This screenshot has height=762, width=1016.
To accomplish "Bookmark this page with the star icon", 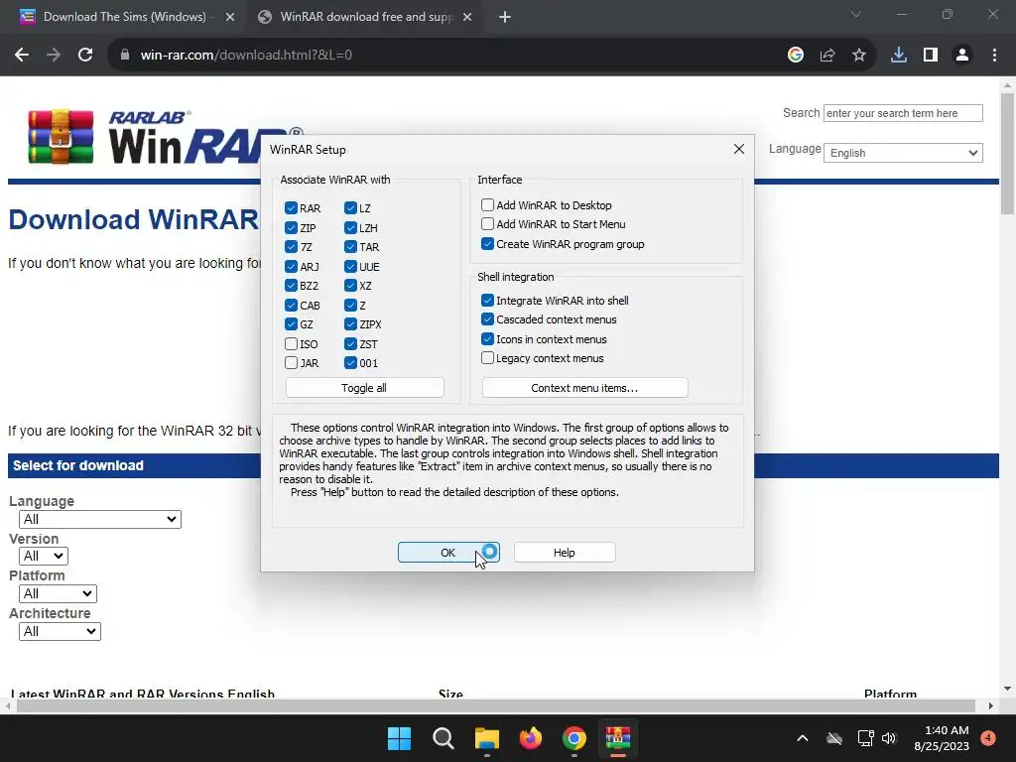I will 859,56.
